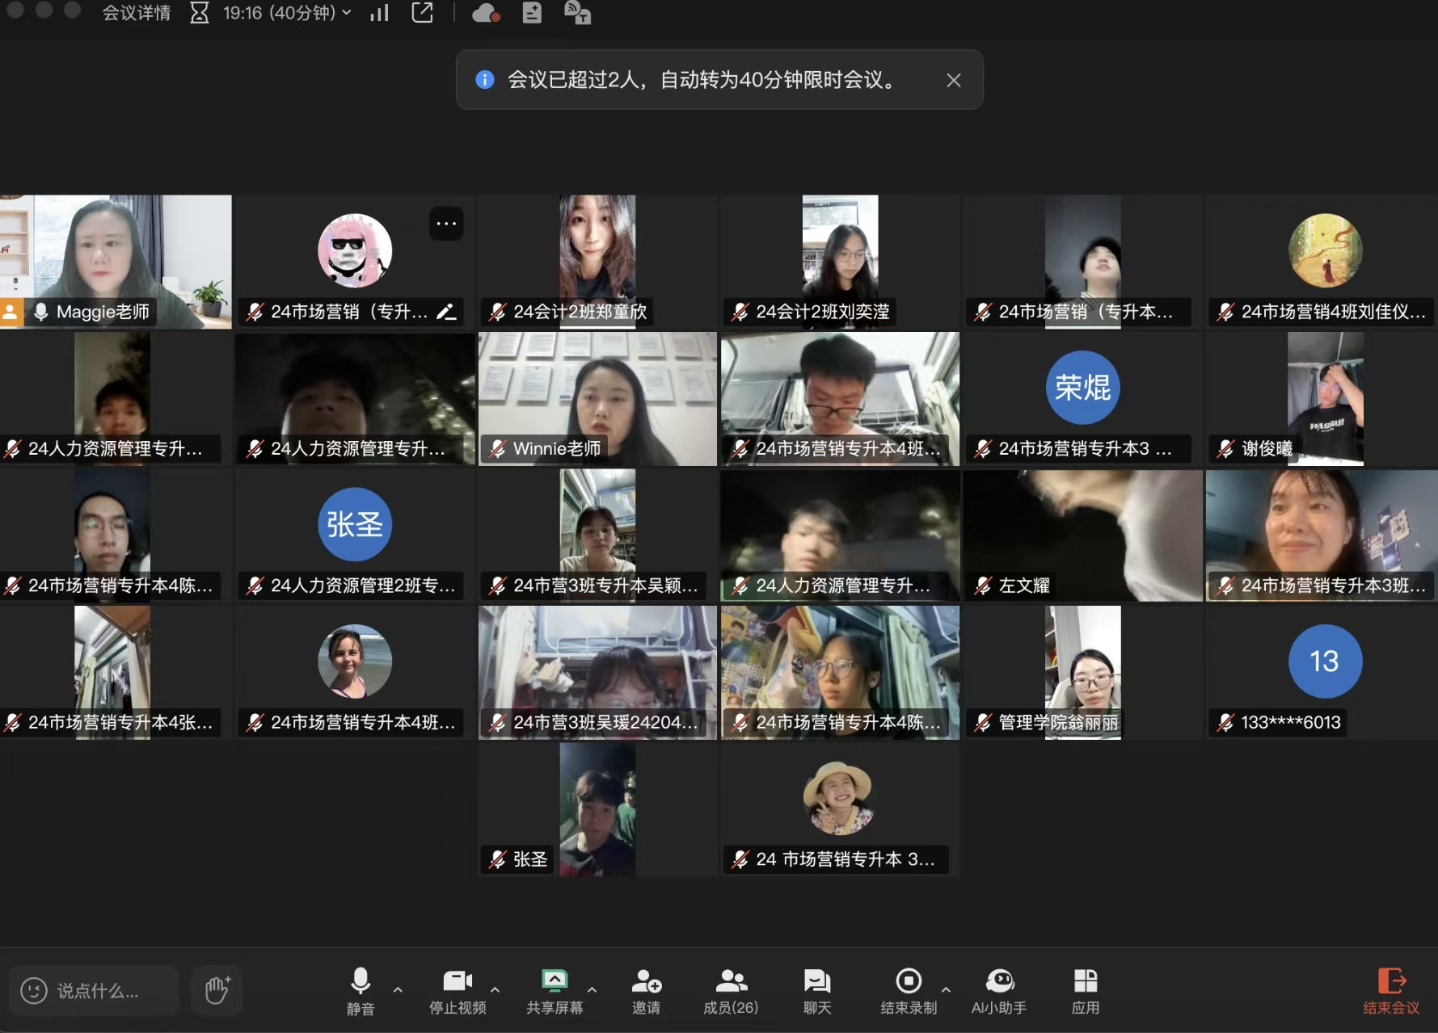The height and width of the screenshot is (1033, 1438).
Task: Close the 40分钟限时会议 notification banner
Action: (x=954, y=80)
